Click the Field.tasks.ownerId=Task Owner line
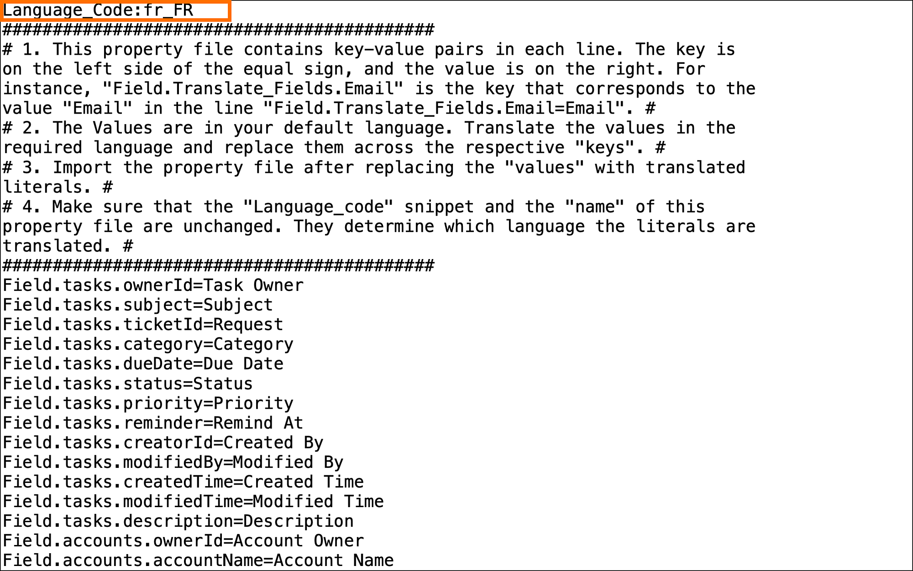This screenshot has height=571, width=913. coord(153,285)
